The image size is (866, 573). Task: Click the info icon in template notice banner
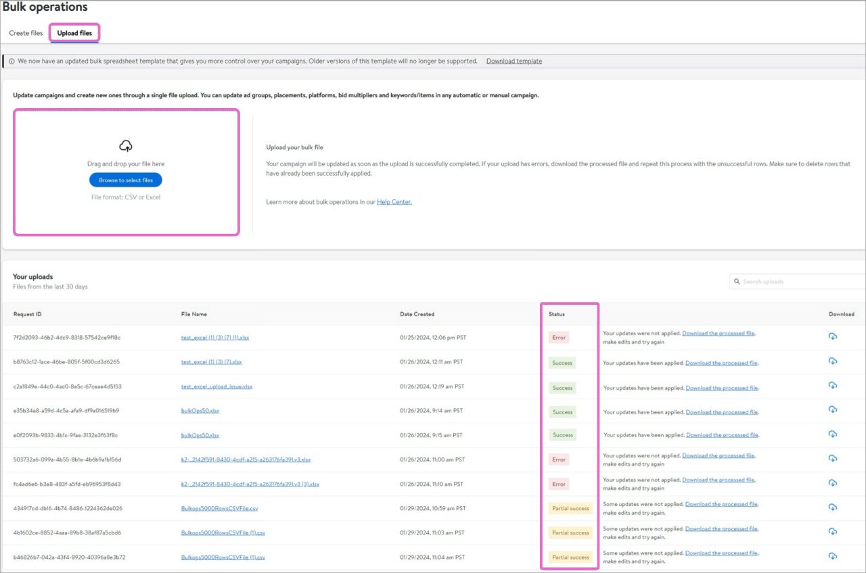(x=12, y=61)
